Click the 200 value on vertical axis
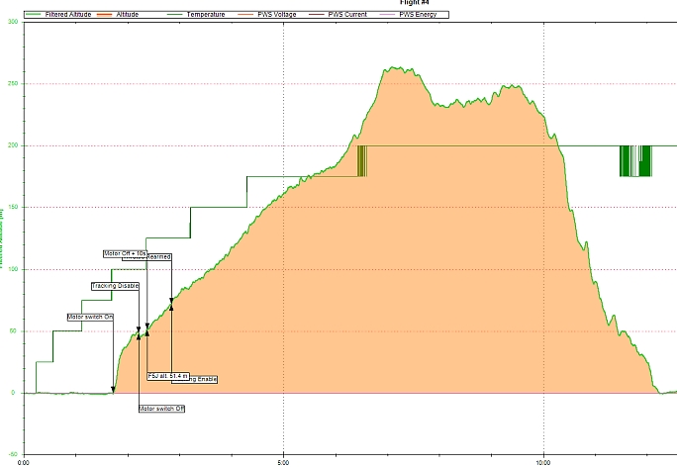The width and height of the screenshot is (677, 467). coord(14,145)
